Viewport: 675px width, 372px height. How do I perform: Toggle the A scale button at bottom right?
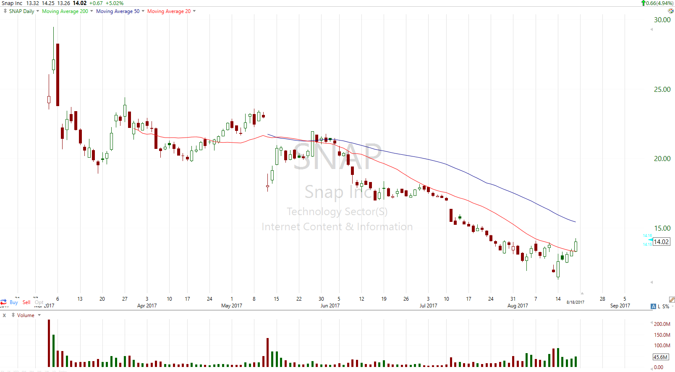pyautogui.click(x=653, y=307)
